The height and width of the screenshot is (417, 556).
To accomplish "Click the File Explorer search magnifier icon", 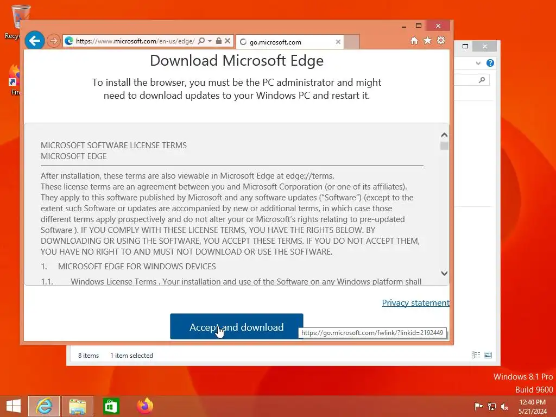I will tap(482, 80).
